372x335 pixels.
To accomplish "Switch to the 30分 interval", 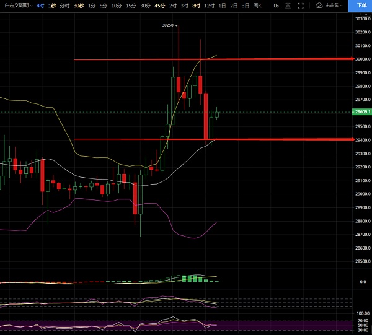I will click(x=145, y=6).
